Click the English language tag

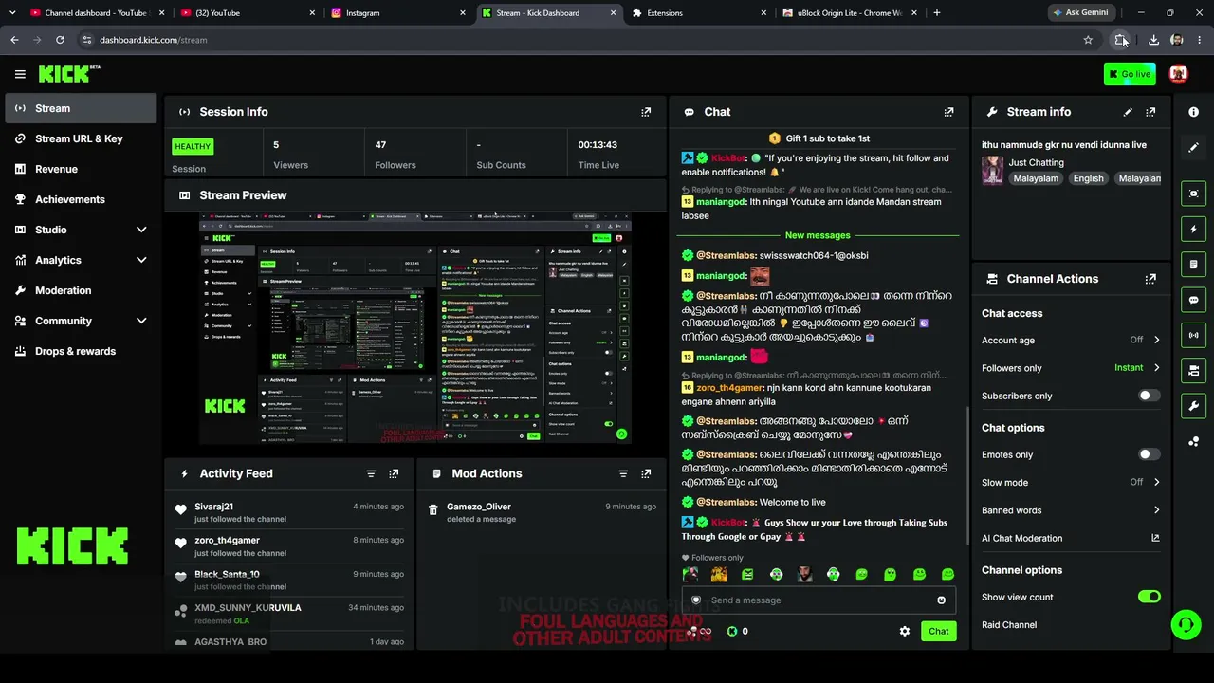coord(1088,178)
